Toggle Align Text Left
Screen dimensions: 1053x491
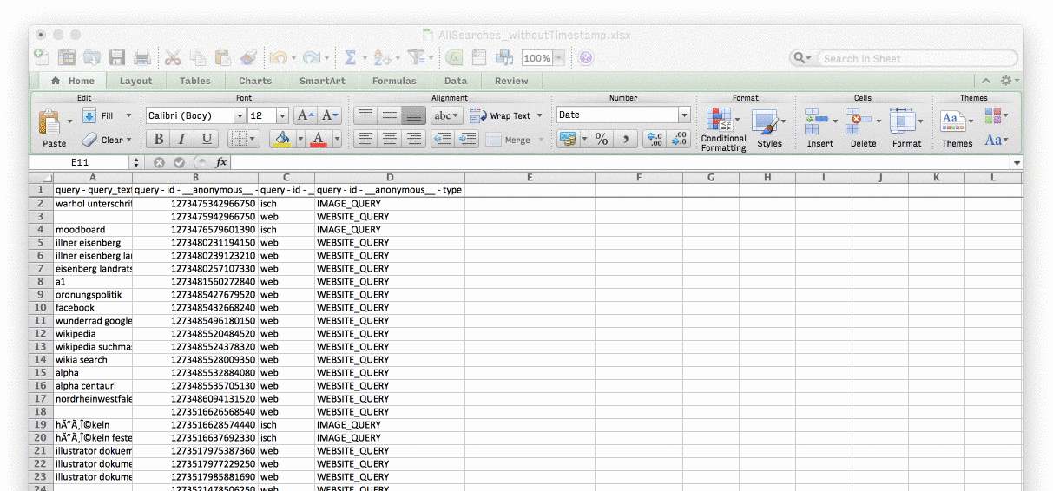click(x=365, y=140)
